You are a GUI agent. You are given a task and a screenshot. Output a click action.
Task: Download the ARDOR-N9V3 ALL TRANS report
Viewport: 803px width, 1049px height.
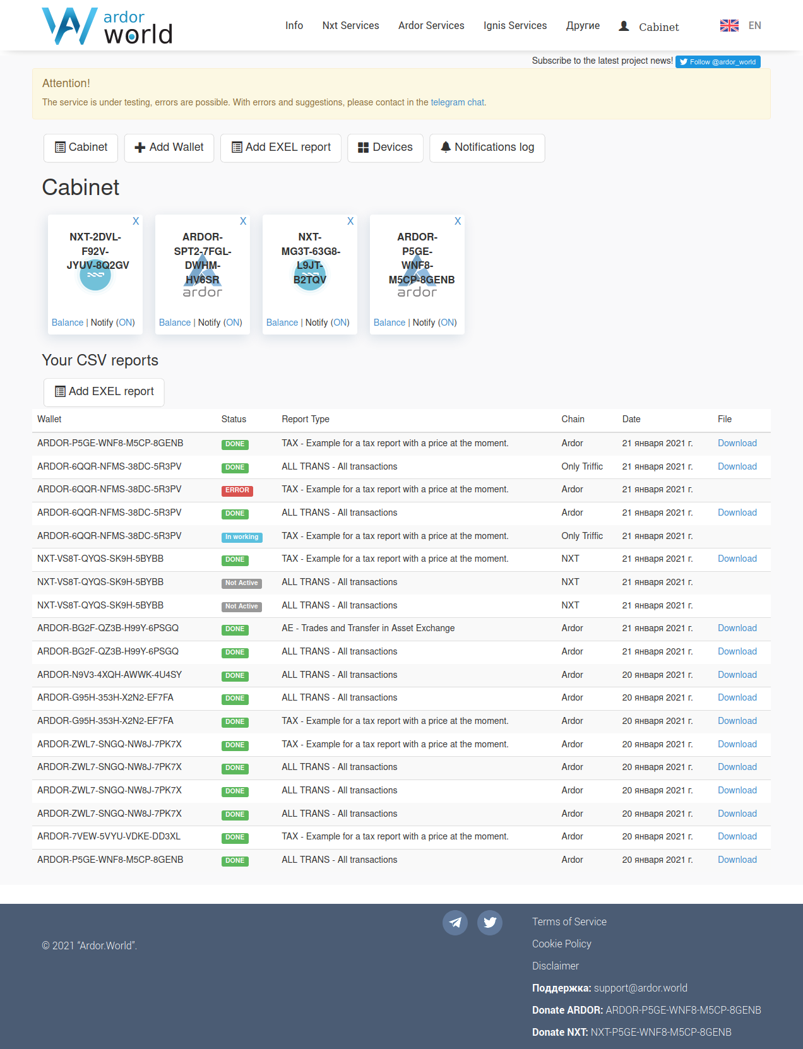tap(737, 675)
